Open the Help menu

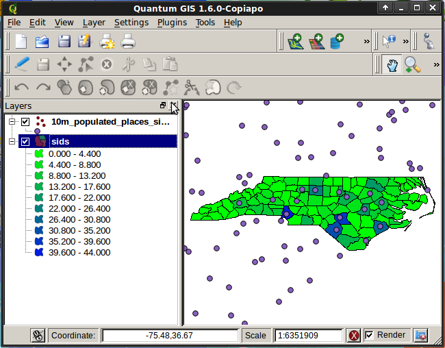233,23
